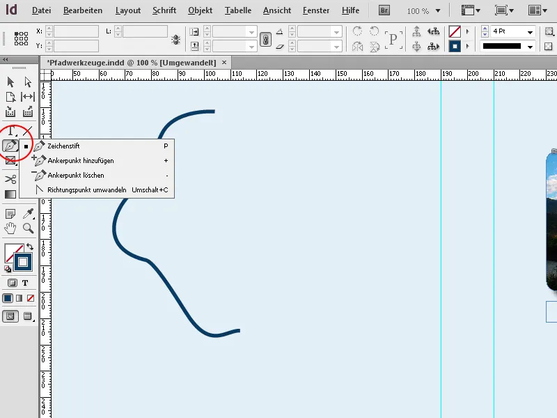Click the rotate 90° clockwise icon
Image resolution: width=557 pixels, height=418 pixels.
(x=357, y=31)
